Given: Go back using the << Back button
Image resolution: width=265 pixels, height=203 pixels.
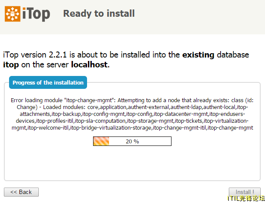Looking at the screenshot, I should click(x=21, y=192).
